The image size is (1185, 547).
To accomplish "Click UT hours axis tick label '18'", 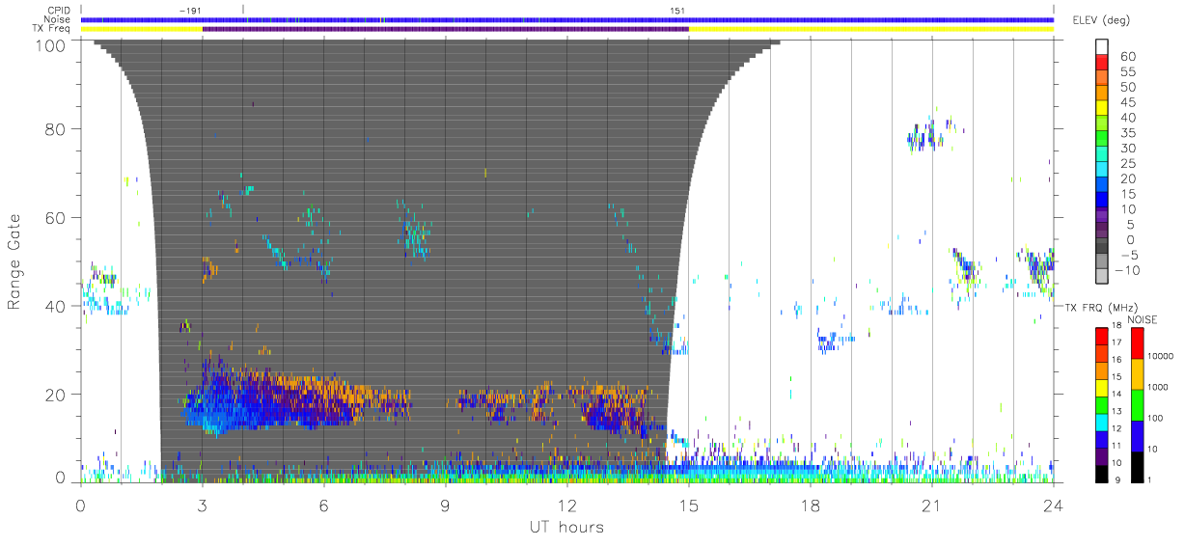I will tap(810, 506).
